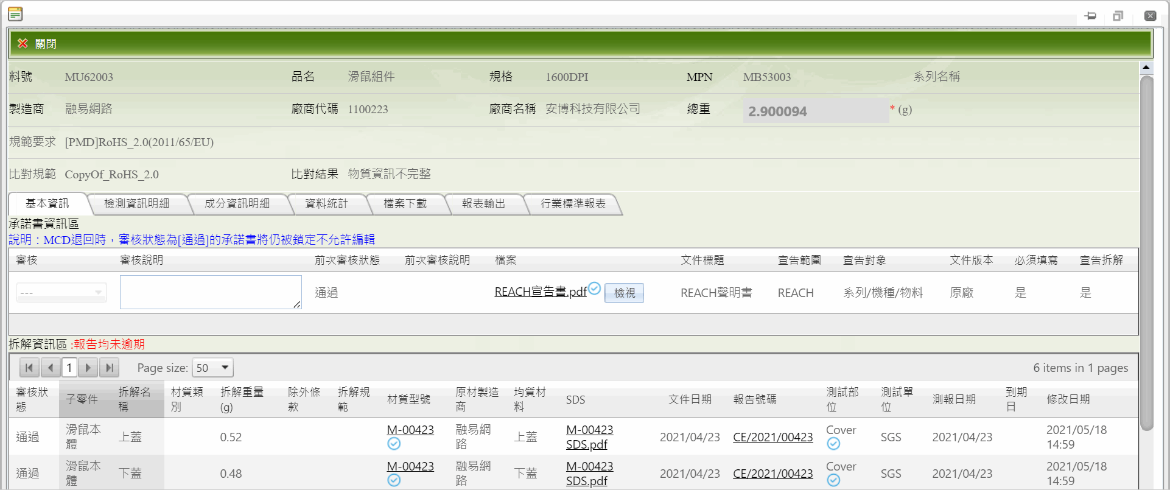The image size is (1170, 490).
Task: Click 安博科技有限公司 vendor name
Action: coord(593,109)
